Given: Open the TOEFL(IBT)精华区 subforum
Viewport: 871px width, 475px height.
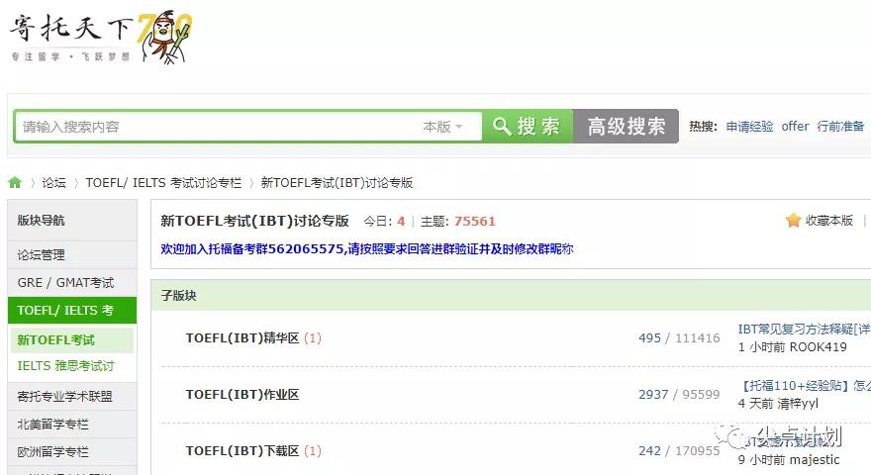Looking at the screenshot, I should tap(242, 337).
